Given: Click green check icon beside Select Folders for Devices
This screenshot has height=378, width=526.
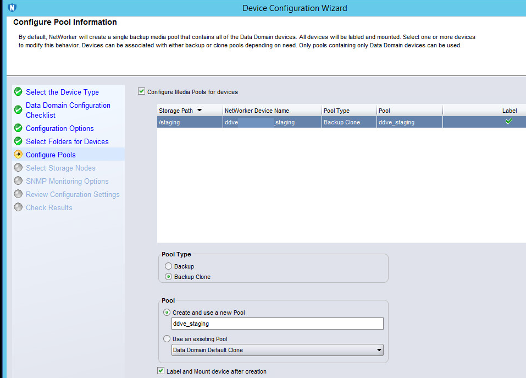Looking at the screenshot, I should [x=18, y=141].
